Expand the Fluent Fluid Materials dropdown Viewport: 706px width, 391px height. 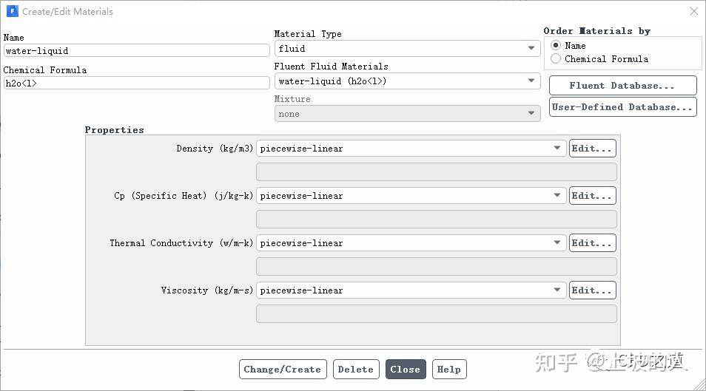click(408, 81)
